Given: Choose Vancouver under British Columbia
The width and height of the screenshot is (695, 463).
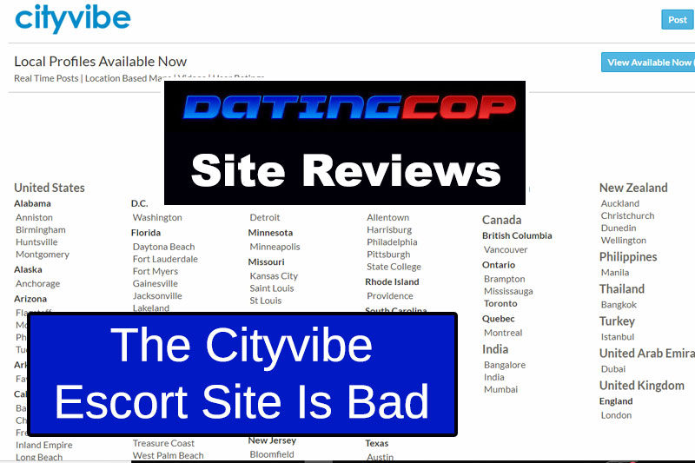Looking at the screenshot, I should (506, 249).
